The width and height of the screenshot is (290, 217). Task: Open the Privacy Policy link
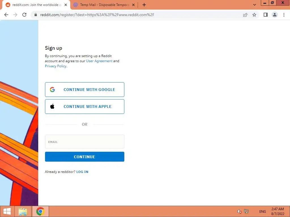56,66
